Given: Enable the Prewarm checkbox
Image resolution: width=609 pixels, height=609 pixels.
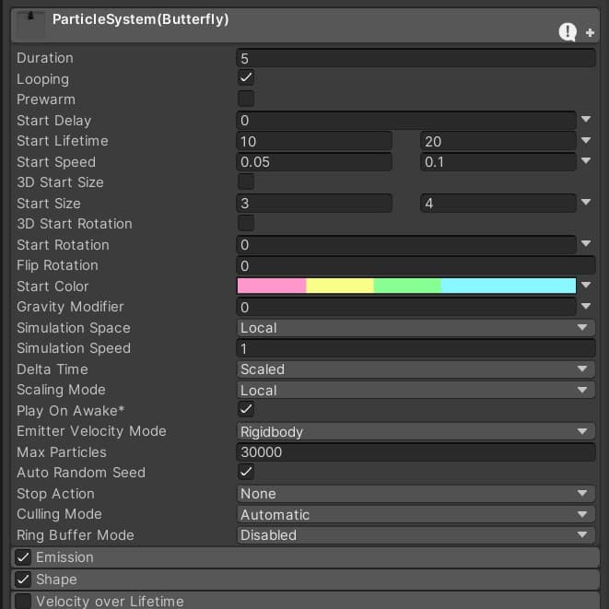Looking at the screenshot, I should [246, 100].
